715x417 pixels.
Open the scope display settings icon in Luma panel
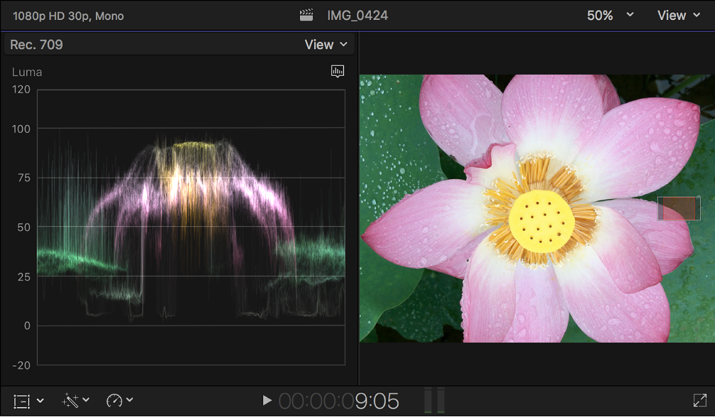point(337,71)
